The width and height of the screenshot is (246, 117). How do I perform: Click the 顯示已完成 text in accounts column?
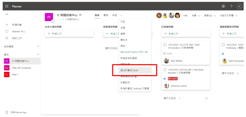[111, 48]
